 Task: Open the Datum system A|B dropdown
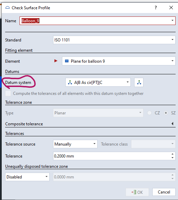98,83
